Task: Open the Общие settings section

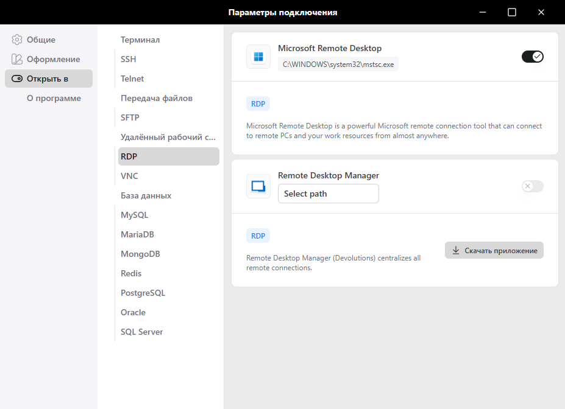Action: click(x=49, y=40)
